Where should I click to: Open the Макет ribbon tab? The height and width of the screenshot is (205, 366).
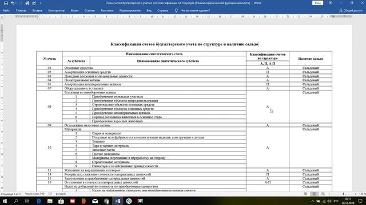(x=74, y=10)
